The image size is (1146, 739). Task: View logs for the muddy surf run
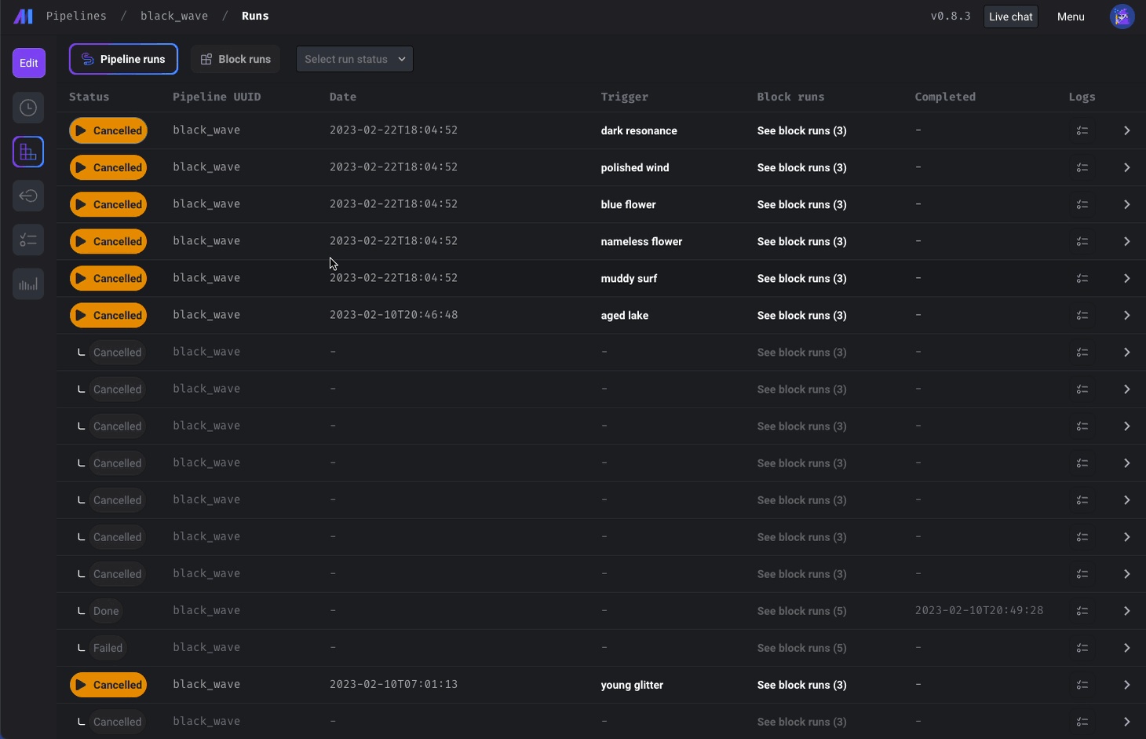click(x=1082, y=278)
